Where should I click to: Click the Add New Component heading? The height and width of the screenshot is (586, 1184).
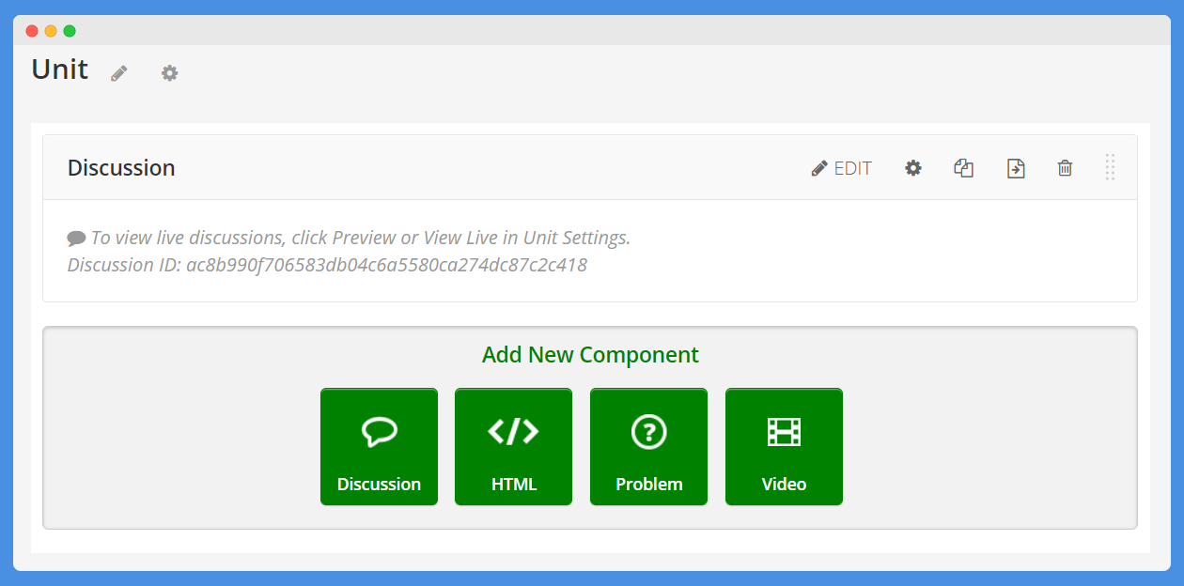(x=590, y=355)
